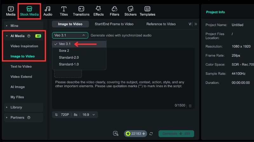The image size is (254, 142).
Task: Open Video Inspiration in sidebar
Action: [24, 46]
